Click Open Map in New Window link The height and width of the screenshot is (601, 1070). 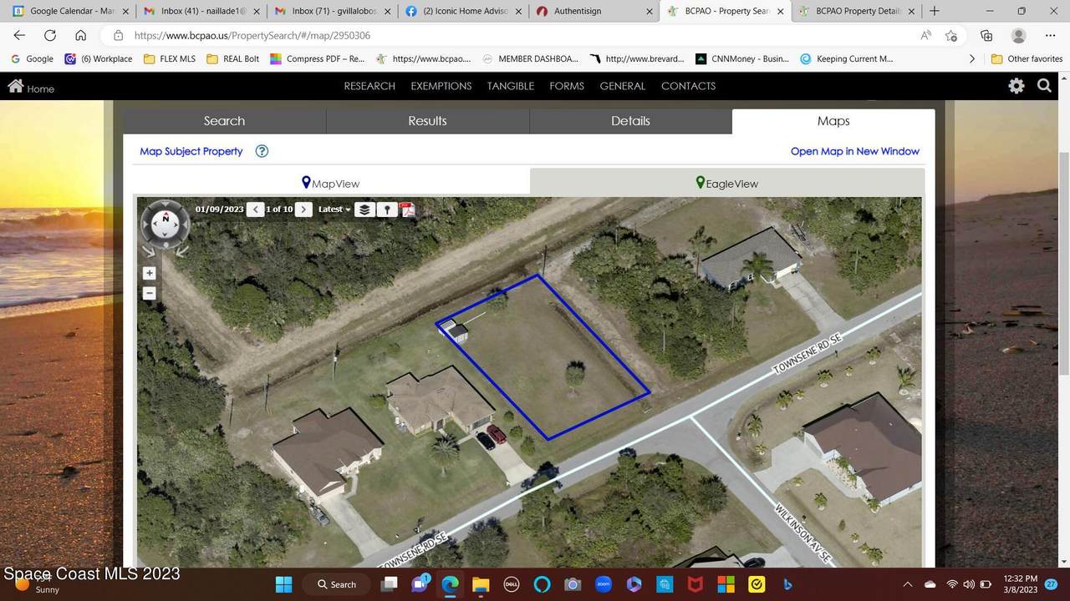pyautogui.click(x=854, y=151)
